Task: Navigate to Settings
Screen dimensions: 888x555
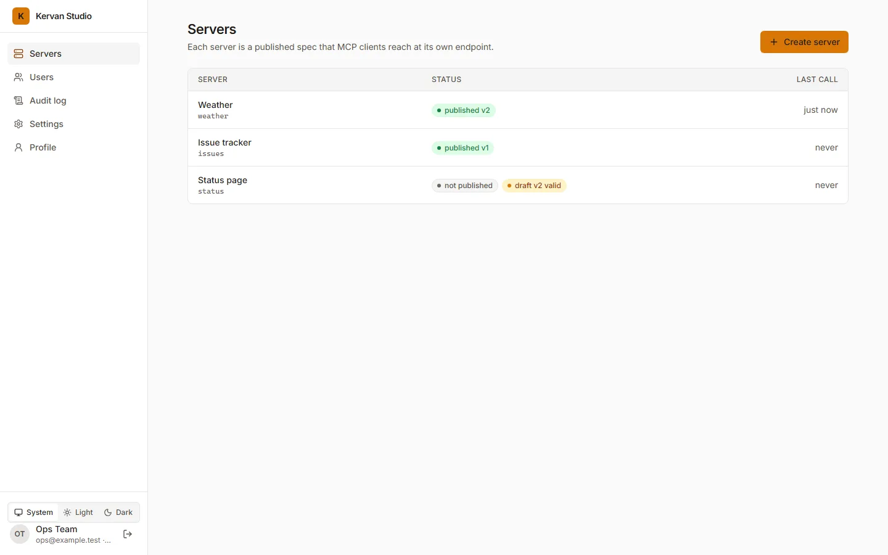Action: pyautogui.click(x=73, y=124)
